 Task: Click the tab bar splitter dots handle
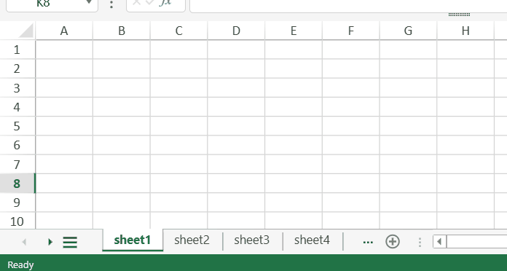tap(420, 242)
